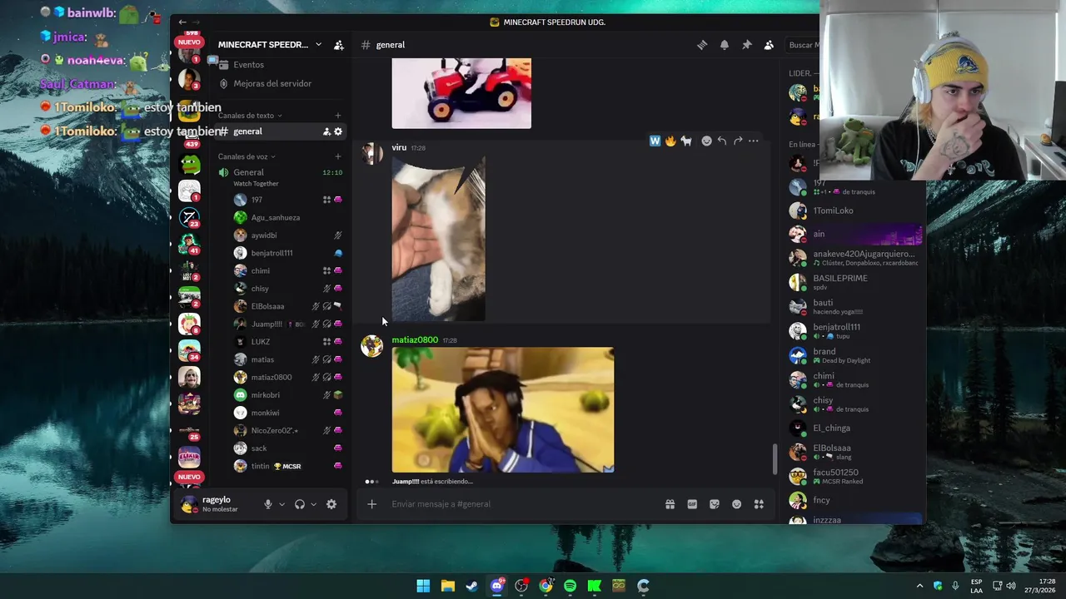This screenshot has height=599, width=1066.
Task: Select voice user matiaz0800 in the voice list
Action: [x=271, y=378]
